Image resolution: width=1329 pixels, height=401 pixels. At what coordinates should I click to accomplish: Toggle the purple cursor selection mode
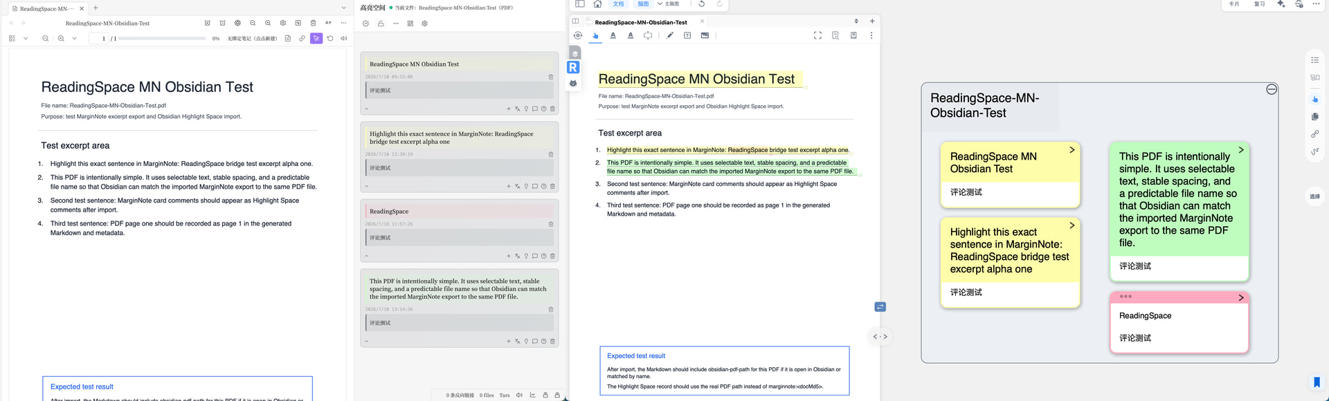pos(316,39)
